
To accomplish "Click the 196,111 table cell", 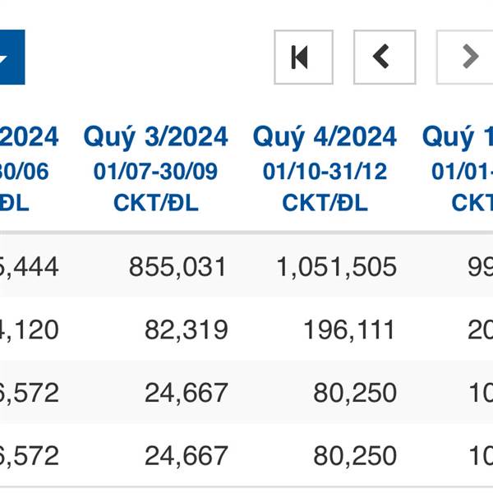I will (x=349, y=329).
